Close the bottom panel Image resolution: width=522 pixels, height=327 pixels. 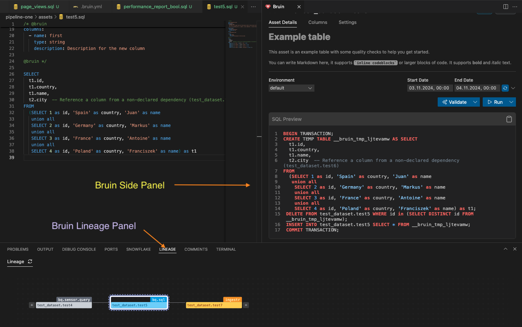[515, 249]
